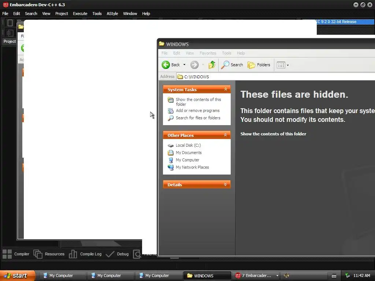This screenshot has width=375, height=281.
Task: Open My Network Places link
Action: pyautogui.click(x=192, y=167)
